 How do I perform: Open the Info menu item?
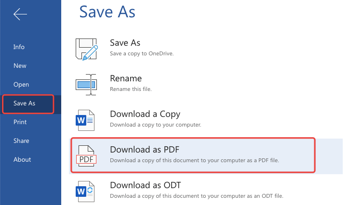coord(19,47)
